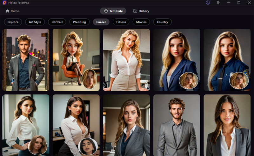Choose the dark-haired woman leaning on desk template

76,125
